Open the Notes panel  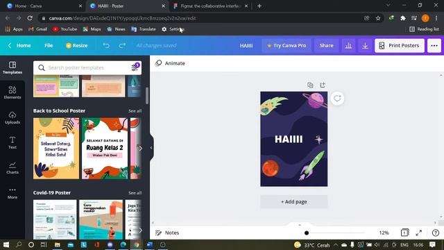167,233
